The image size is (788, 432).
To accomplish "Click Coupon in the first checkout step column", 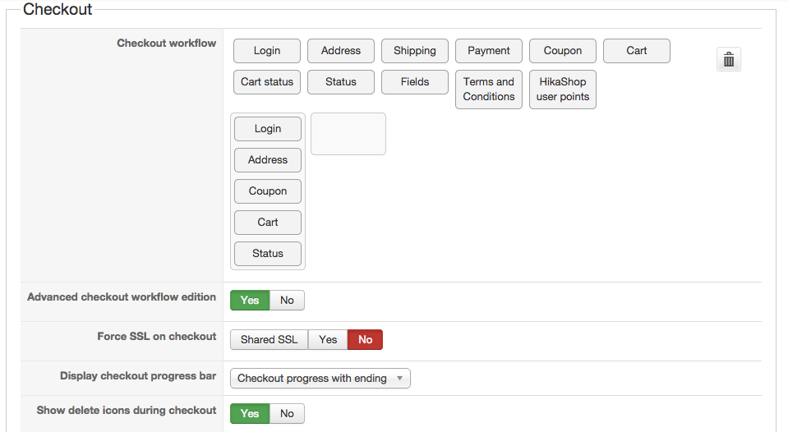I will click(268, 191).
